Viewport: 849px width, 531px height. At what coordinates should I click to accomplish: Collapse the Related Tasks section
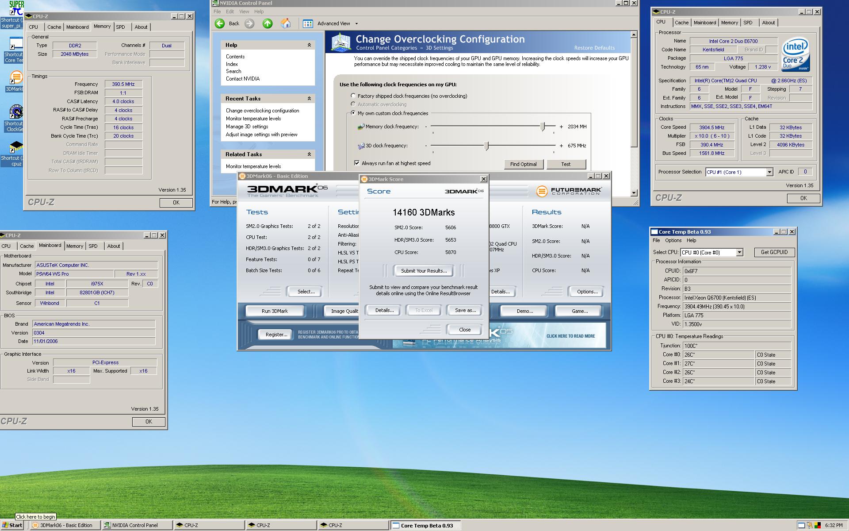[x=309, y=154]
